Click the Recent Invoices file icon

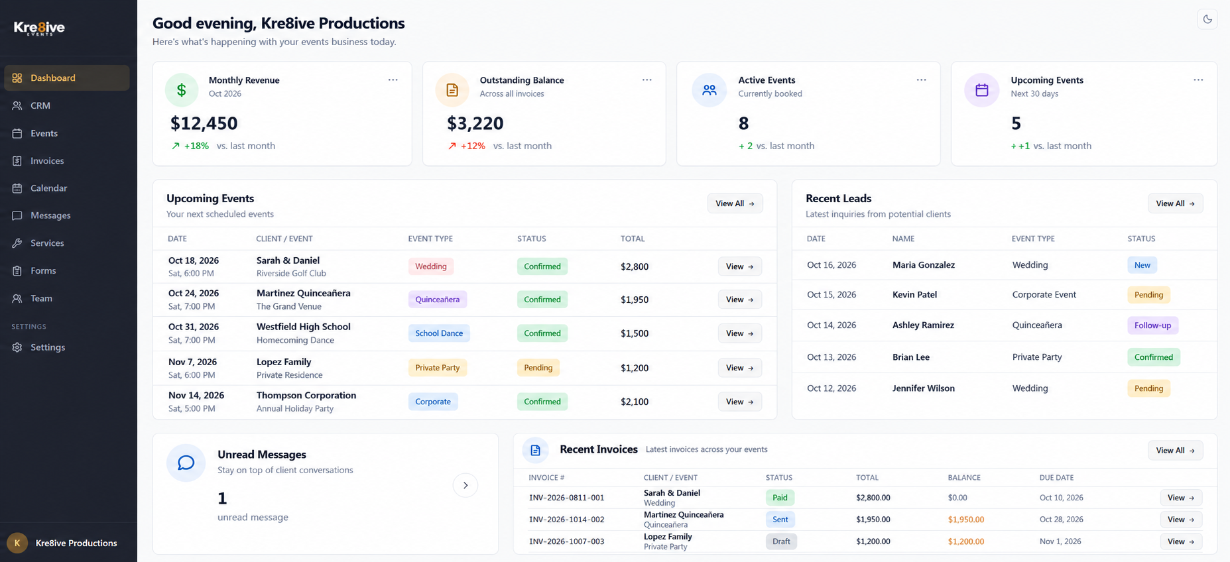(x=535, y=450)
